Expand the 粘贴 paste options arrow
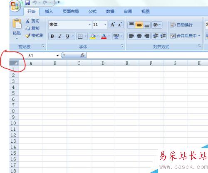This screenshot has height=173, width=208. pyautogui.click(x=17, y=39)
